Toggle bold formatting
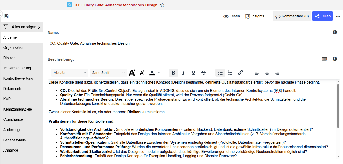 [x=174, y=73]
